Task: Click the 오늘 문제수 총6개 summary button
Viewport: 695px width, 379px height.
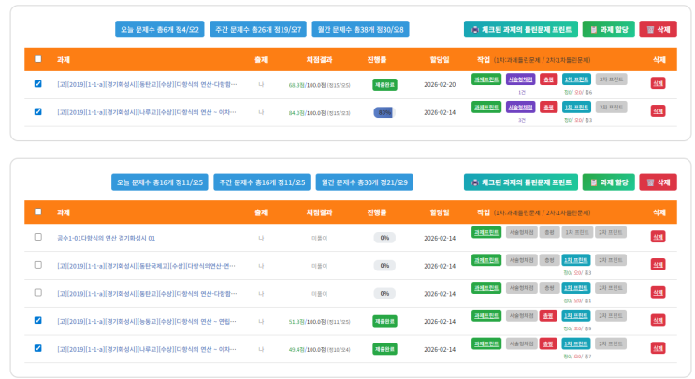Action: [x=159, y=30]
